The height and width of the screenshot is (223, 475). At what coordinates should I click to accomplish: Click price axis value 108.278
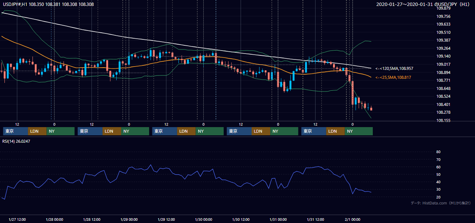tap(443, 112)
